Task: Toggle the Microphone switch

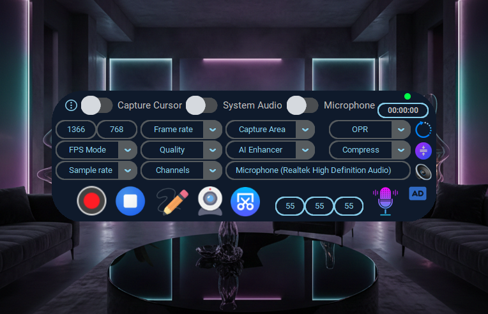Action: click(x=303, y=105)
